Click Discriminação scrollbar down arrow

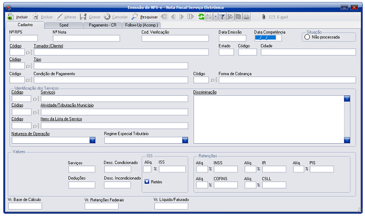coord(347,140)
